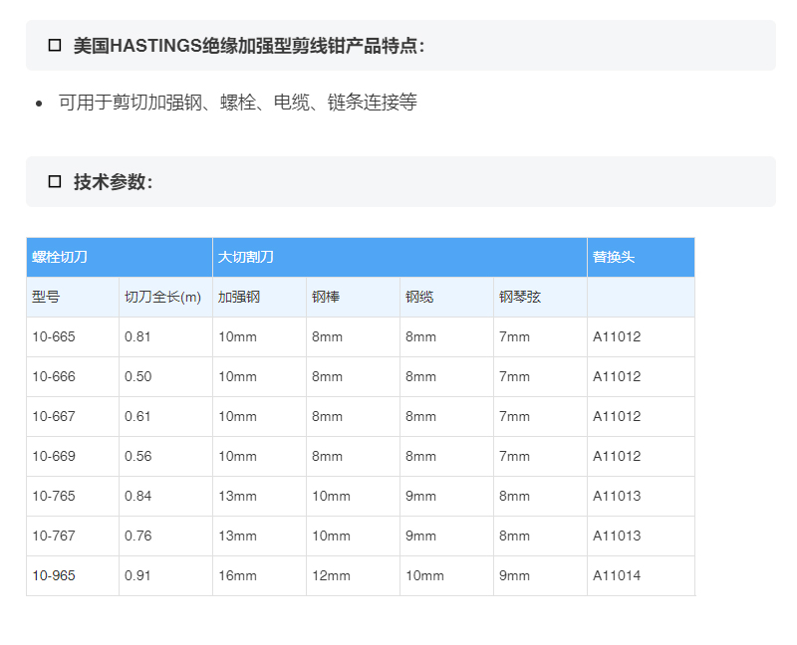
Task: Select 13mm in the 10-767 row
Action: 237,536
